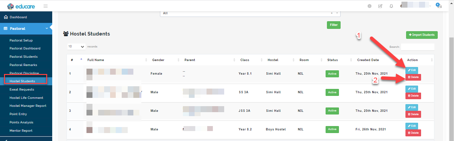454x141 pixels.
Task: Delete the SS 3A student row
Action: (x=413, y=96)
